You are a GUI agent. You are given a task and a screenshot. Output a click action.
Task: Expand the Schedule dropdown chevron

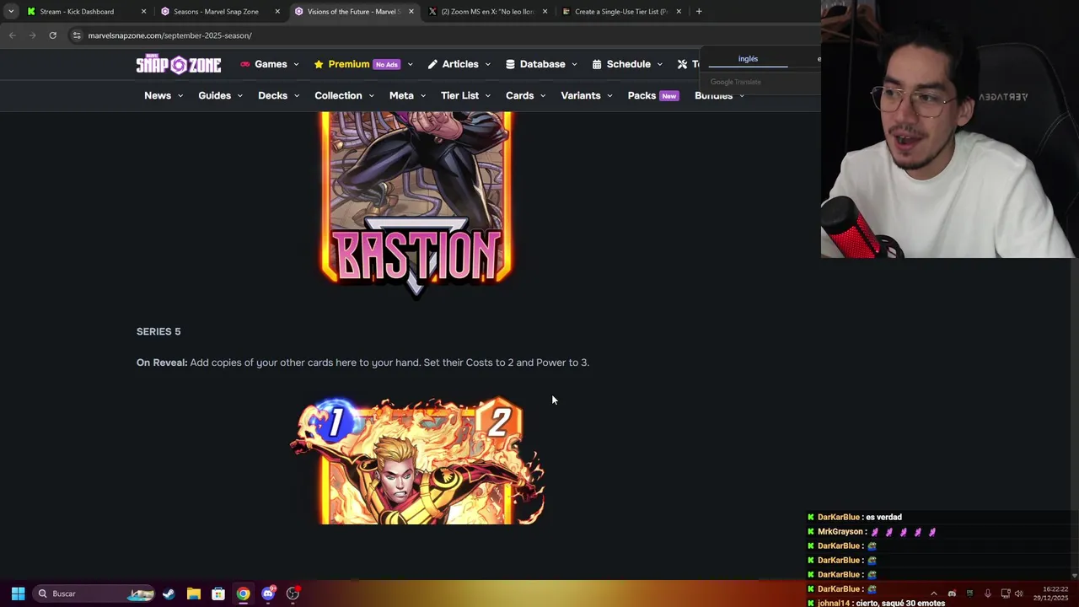point(659,65)
